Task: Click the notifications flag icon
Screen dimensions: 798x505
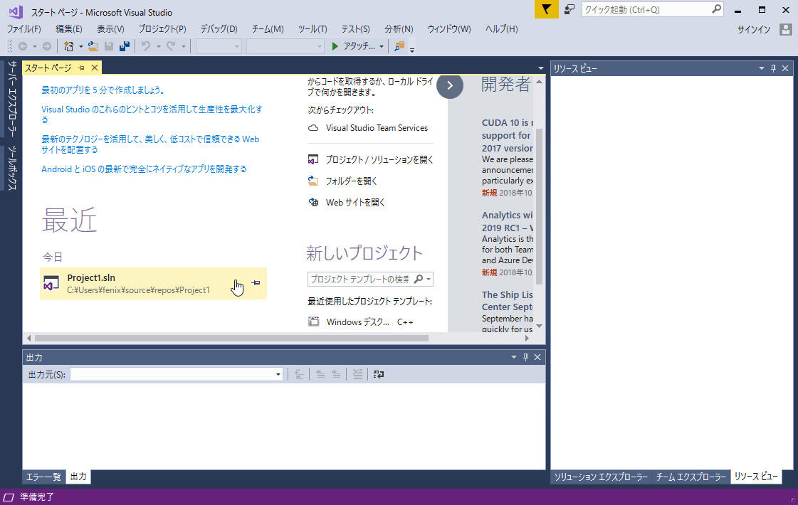Action: tap(546, 10)
